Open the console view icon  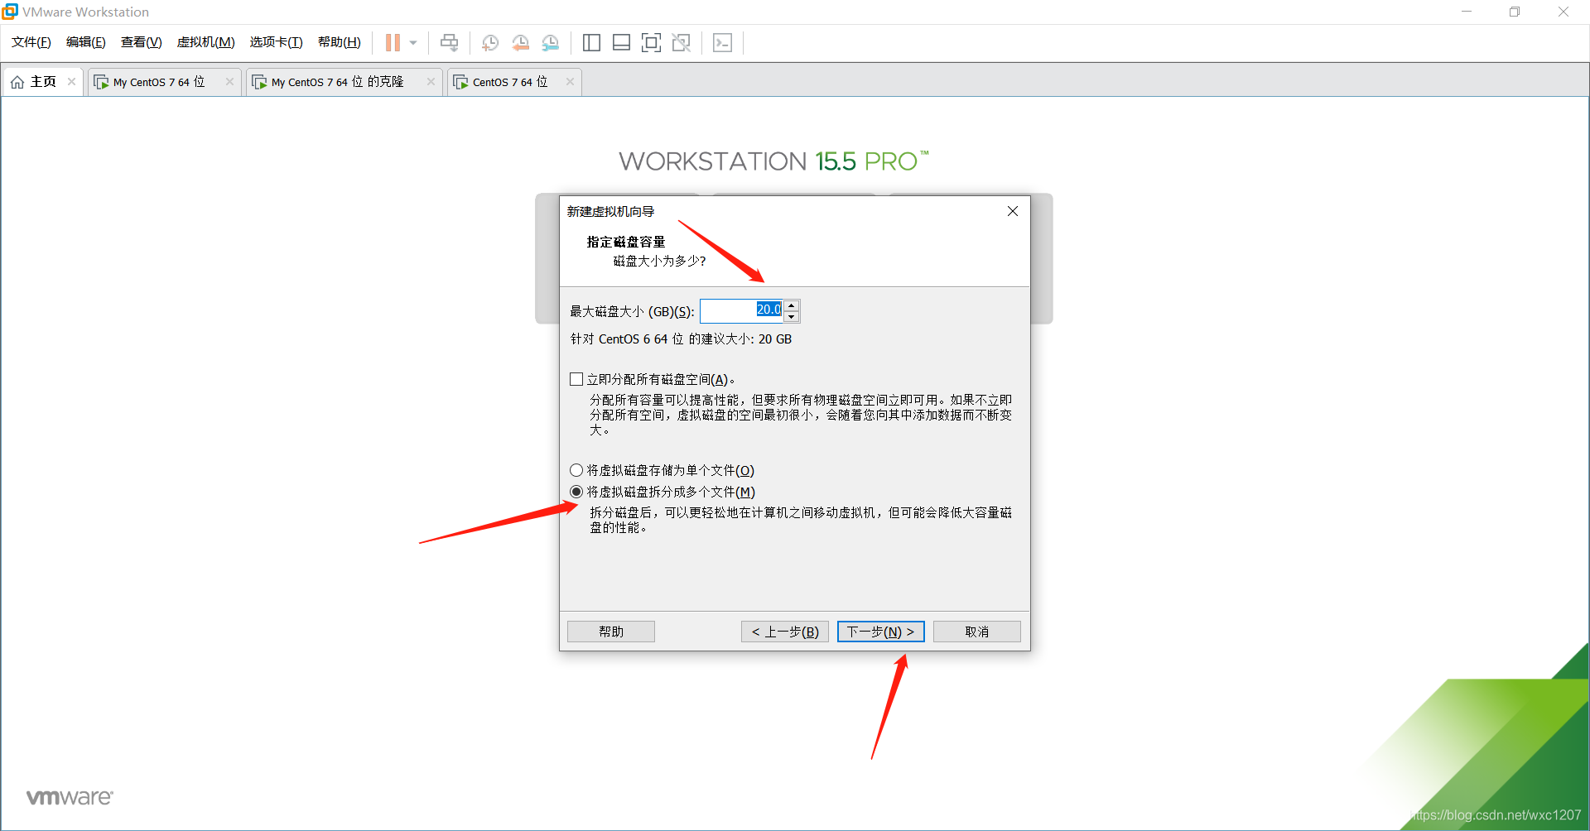(x=722, y=42)
